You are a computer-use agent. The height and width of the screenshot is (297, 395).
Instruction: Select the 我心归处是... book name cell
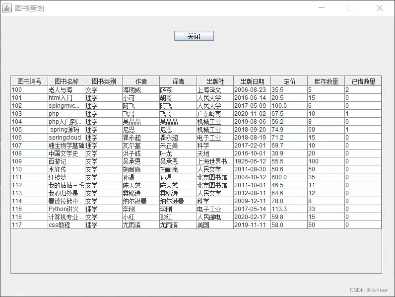tap(66, 193)
